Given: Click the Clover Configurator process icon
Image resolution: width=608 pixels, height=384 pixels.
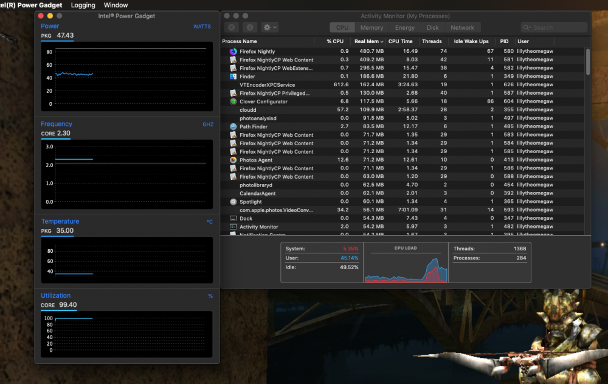Looking at the screenshot, I should click(x=233, y=101).
